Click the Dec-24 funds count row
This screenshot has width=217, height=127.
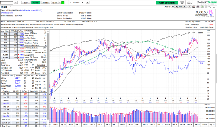tap(41, 88)
